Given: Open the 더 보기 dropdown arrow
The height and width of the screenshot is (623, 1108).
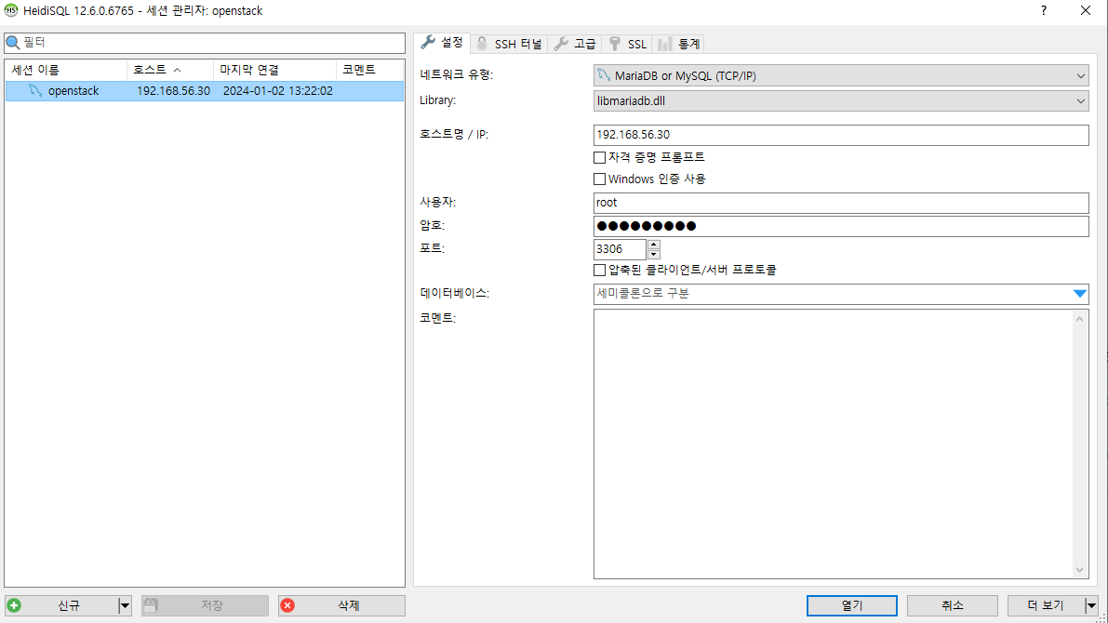Looking at the screenshot, I should coord(1092,605).
